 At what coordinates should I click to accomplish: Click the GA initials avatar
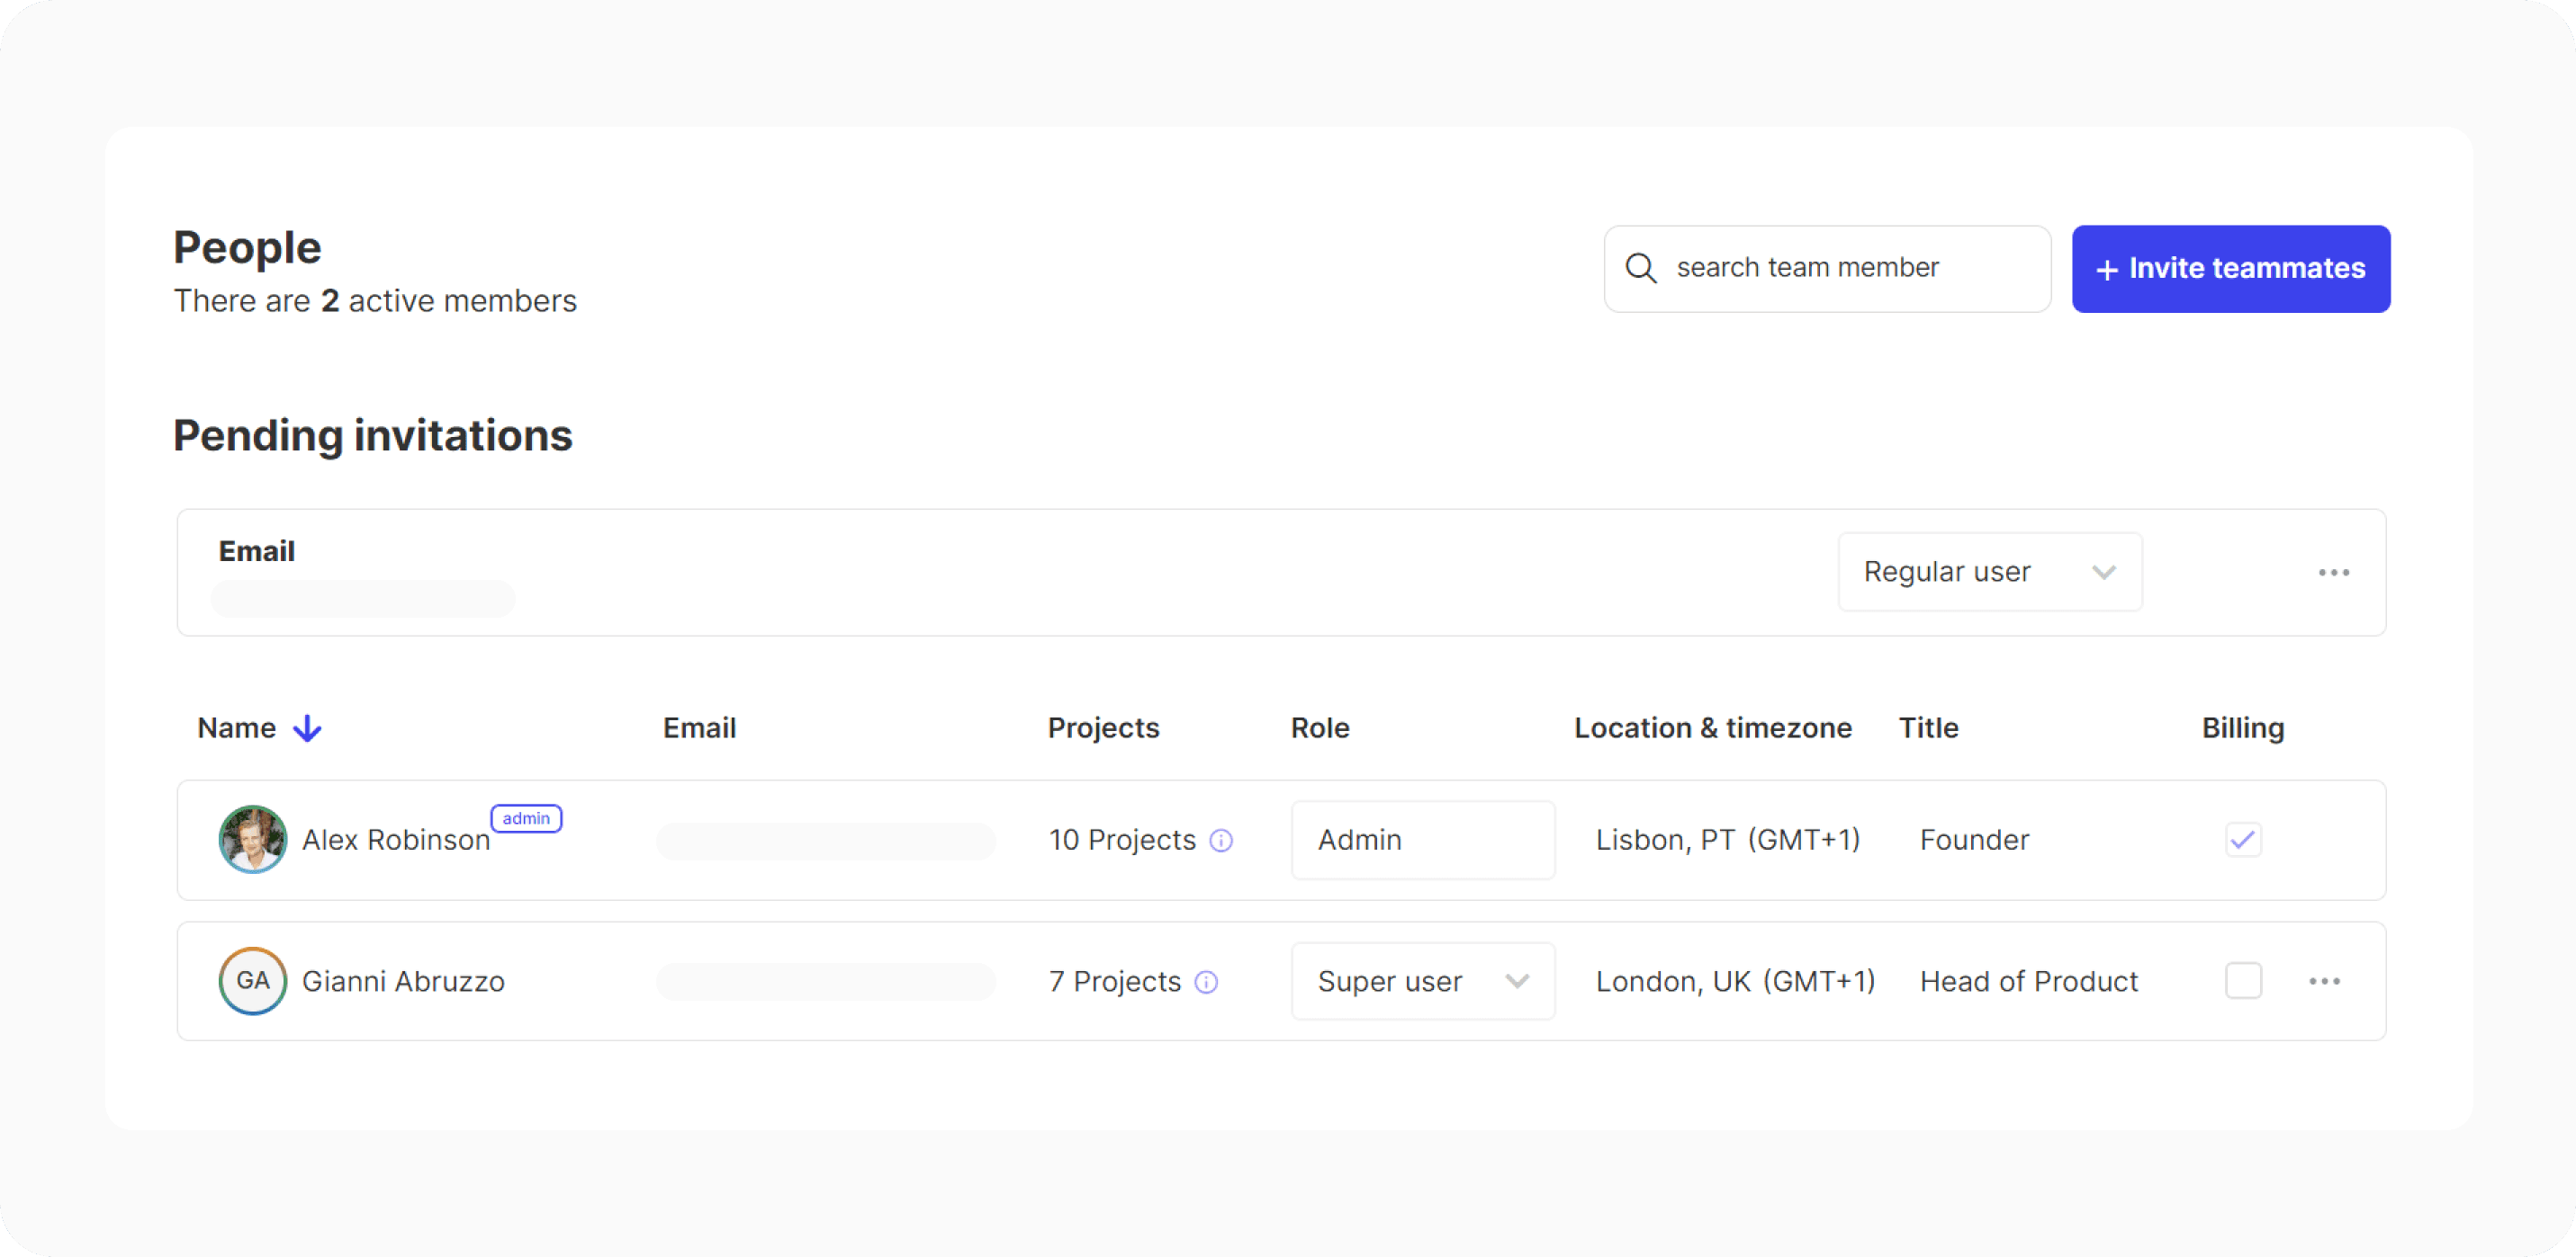point(252,981)
